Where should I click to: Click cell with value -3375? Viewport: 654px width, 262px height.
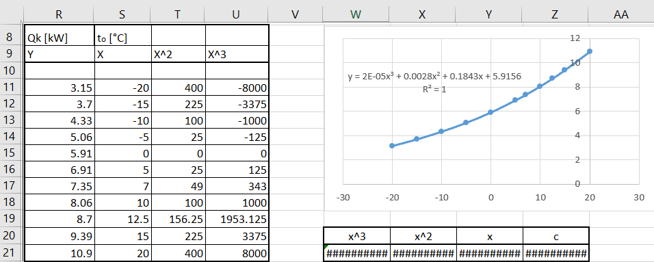(237, 104)
